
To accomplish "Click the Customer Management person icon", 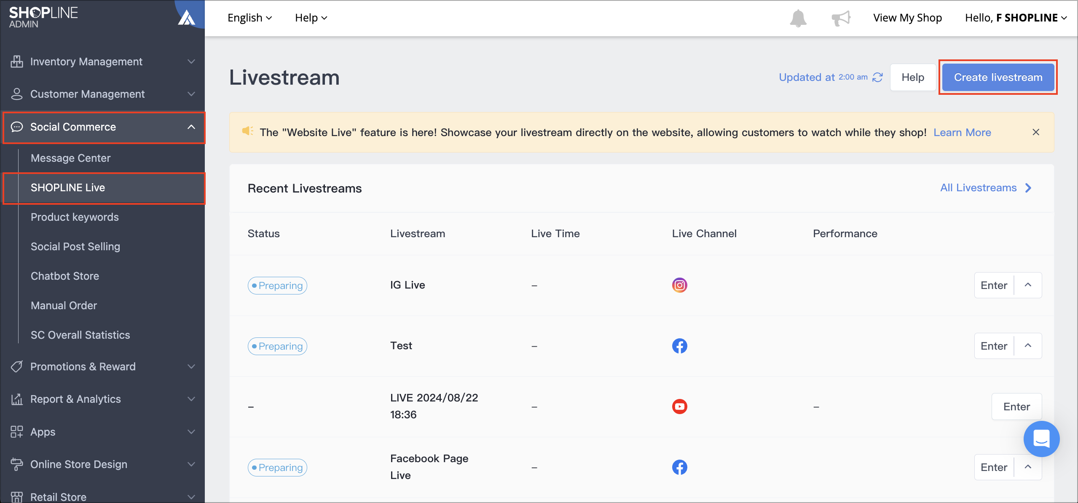I will point(17,94).
